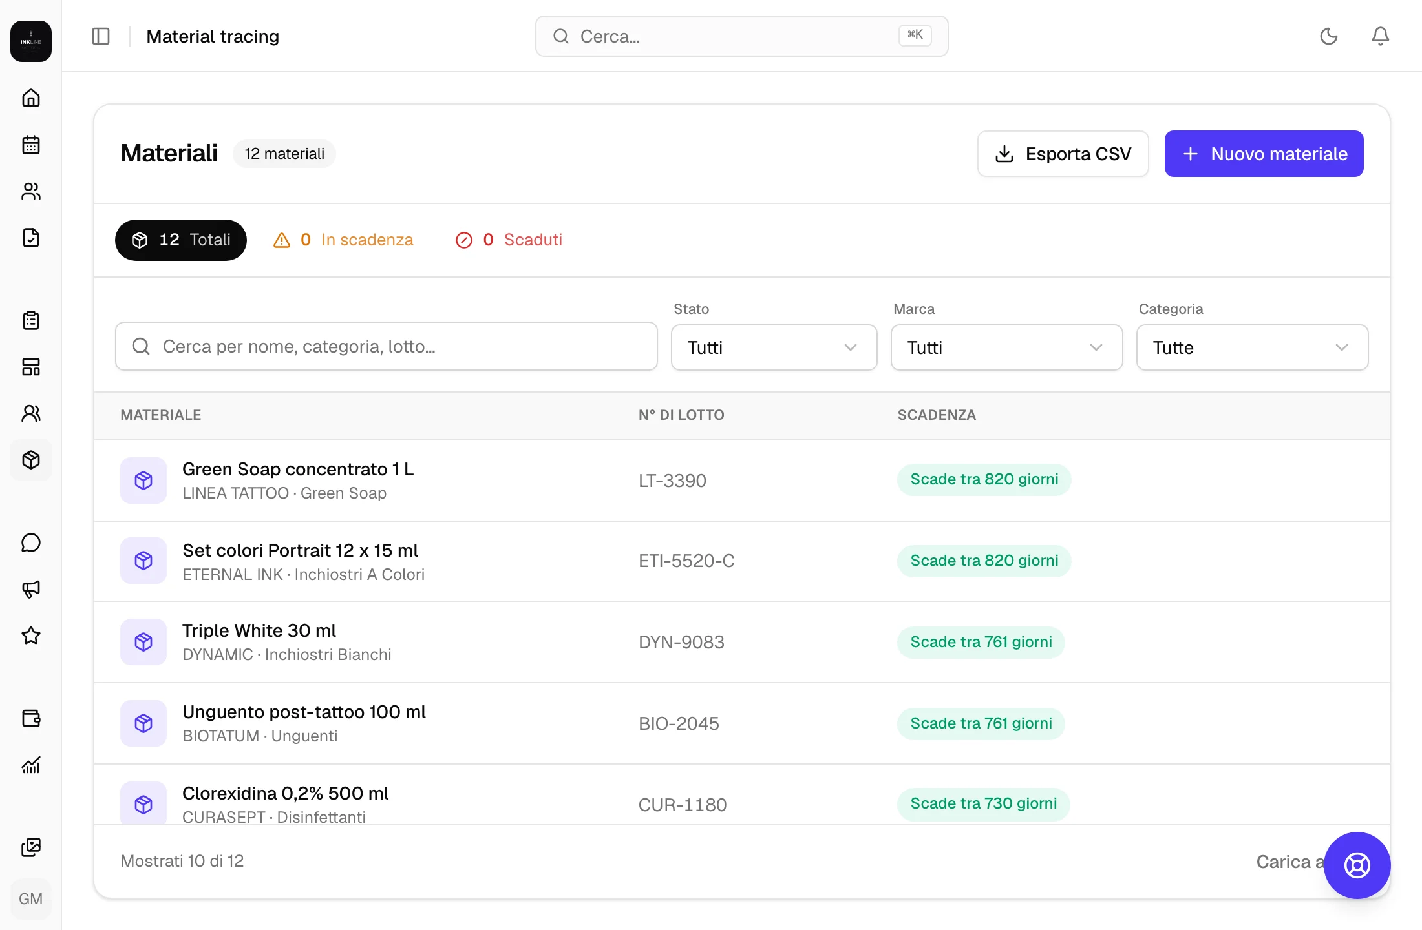Open the Triple White 30 ml row

[742, 642]
